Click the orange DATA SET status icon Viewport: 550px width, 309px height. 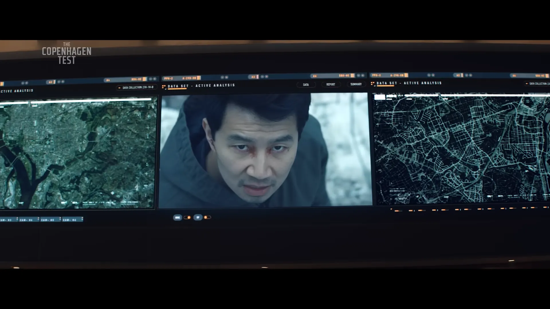click(164, 85)
